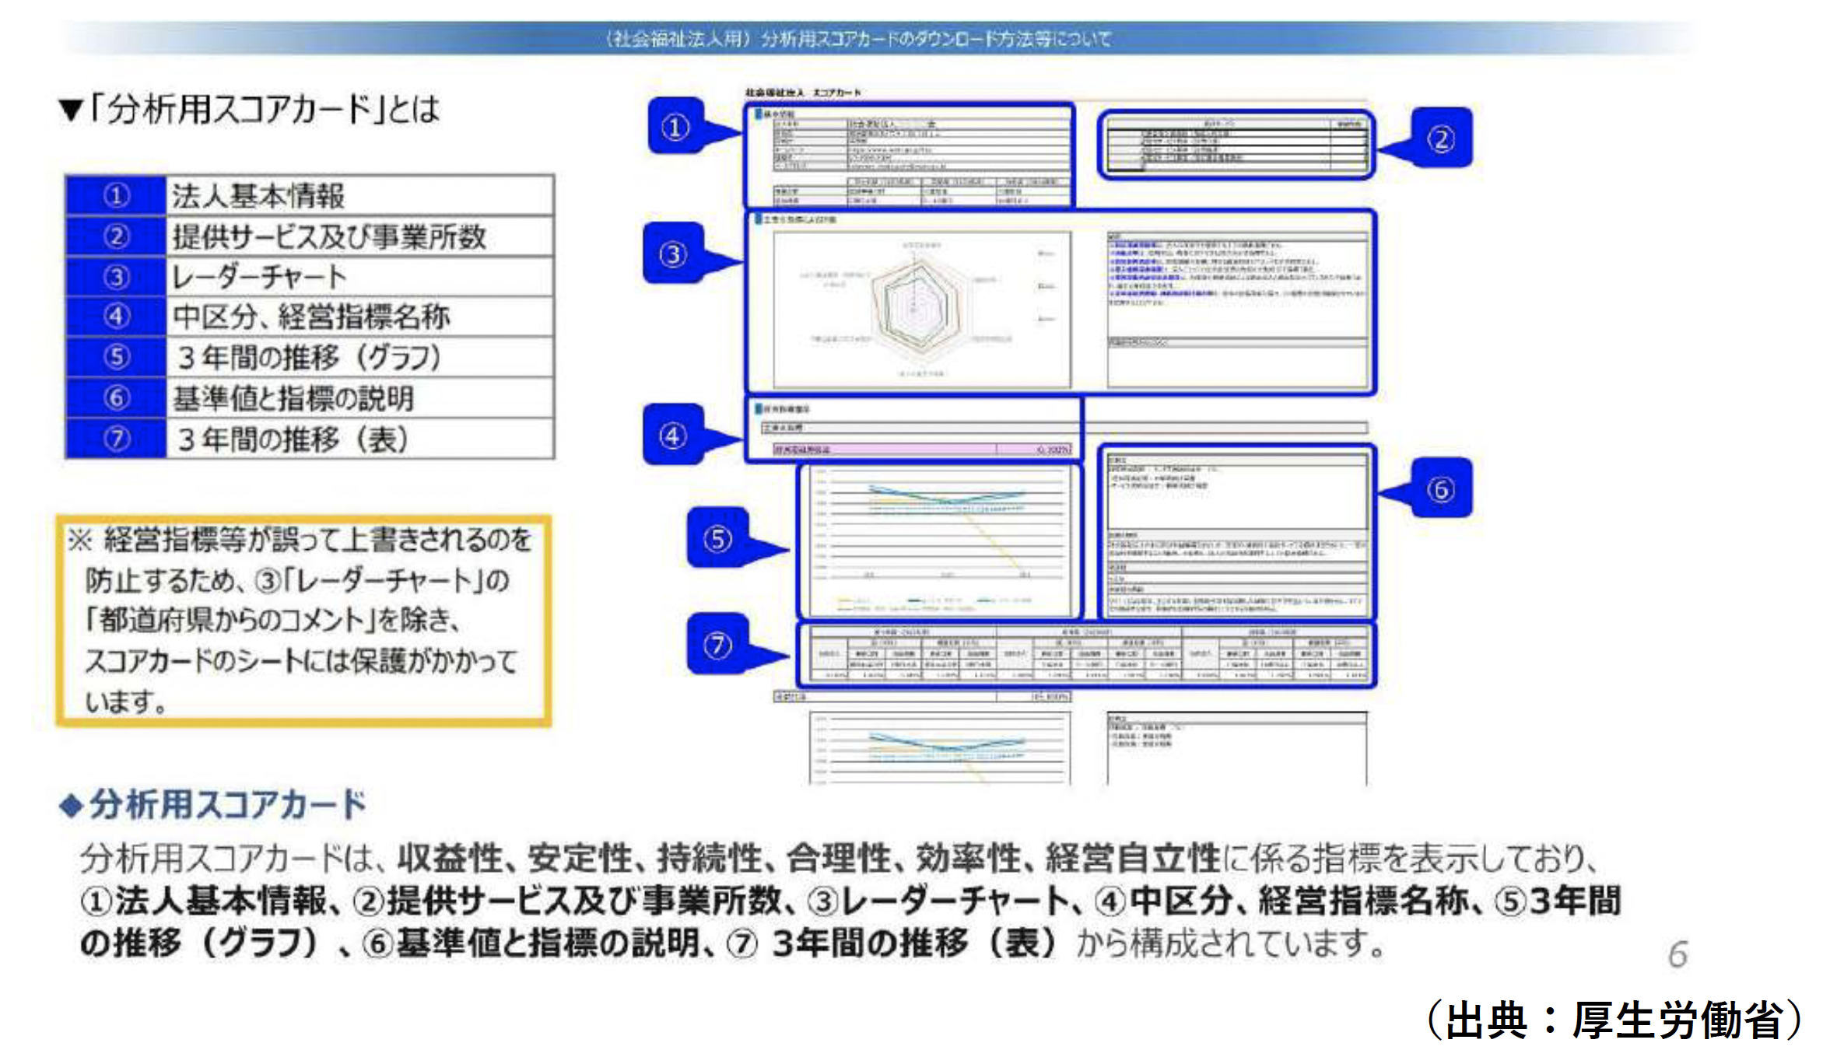Click callout bubble ⑦ beside bottom table
The image size is (1830, 1050).
717,644
